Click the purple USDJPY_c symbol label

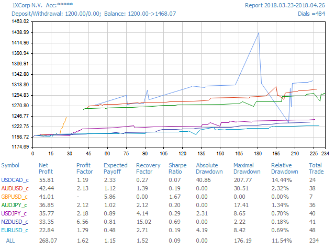(14, 213)
